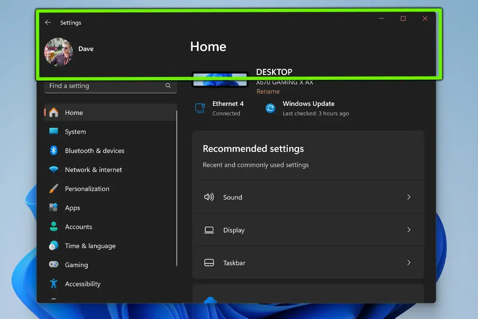The image size is (478, 319).
Task: Click the back arrow in Settings header
Action: point(48,23)
